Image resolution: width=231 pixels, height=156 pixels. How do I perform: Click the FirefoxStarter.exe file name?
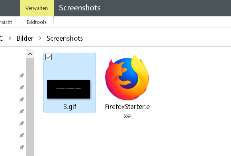[127, 111]
